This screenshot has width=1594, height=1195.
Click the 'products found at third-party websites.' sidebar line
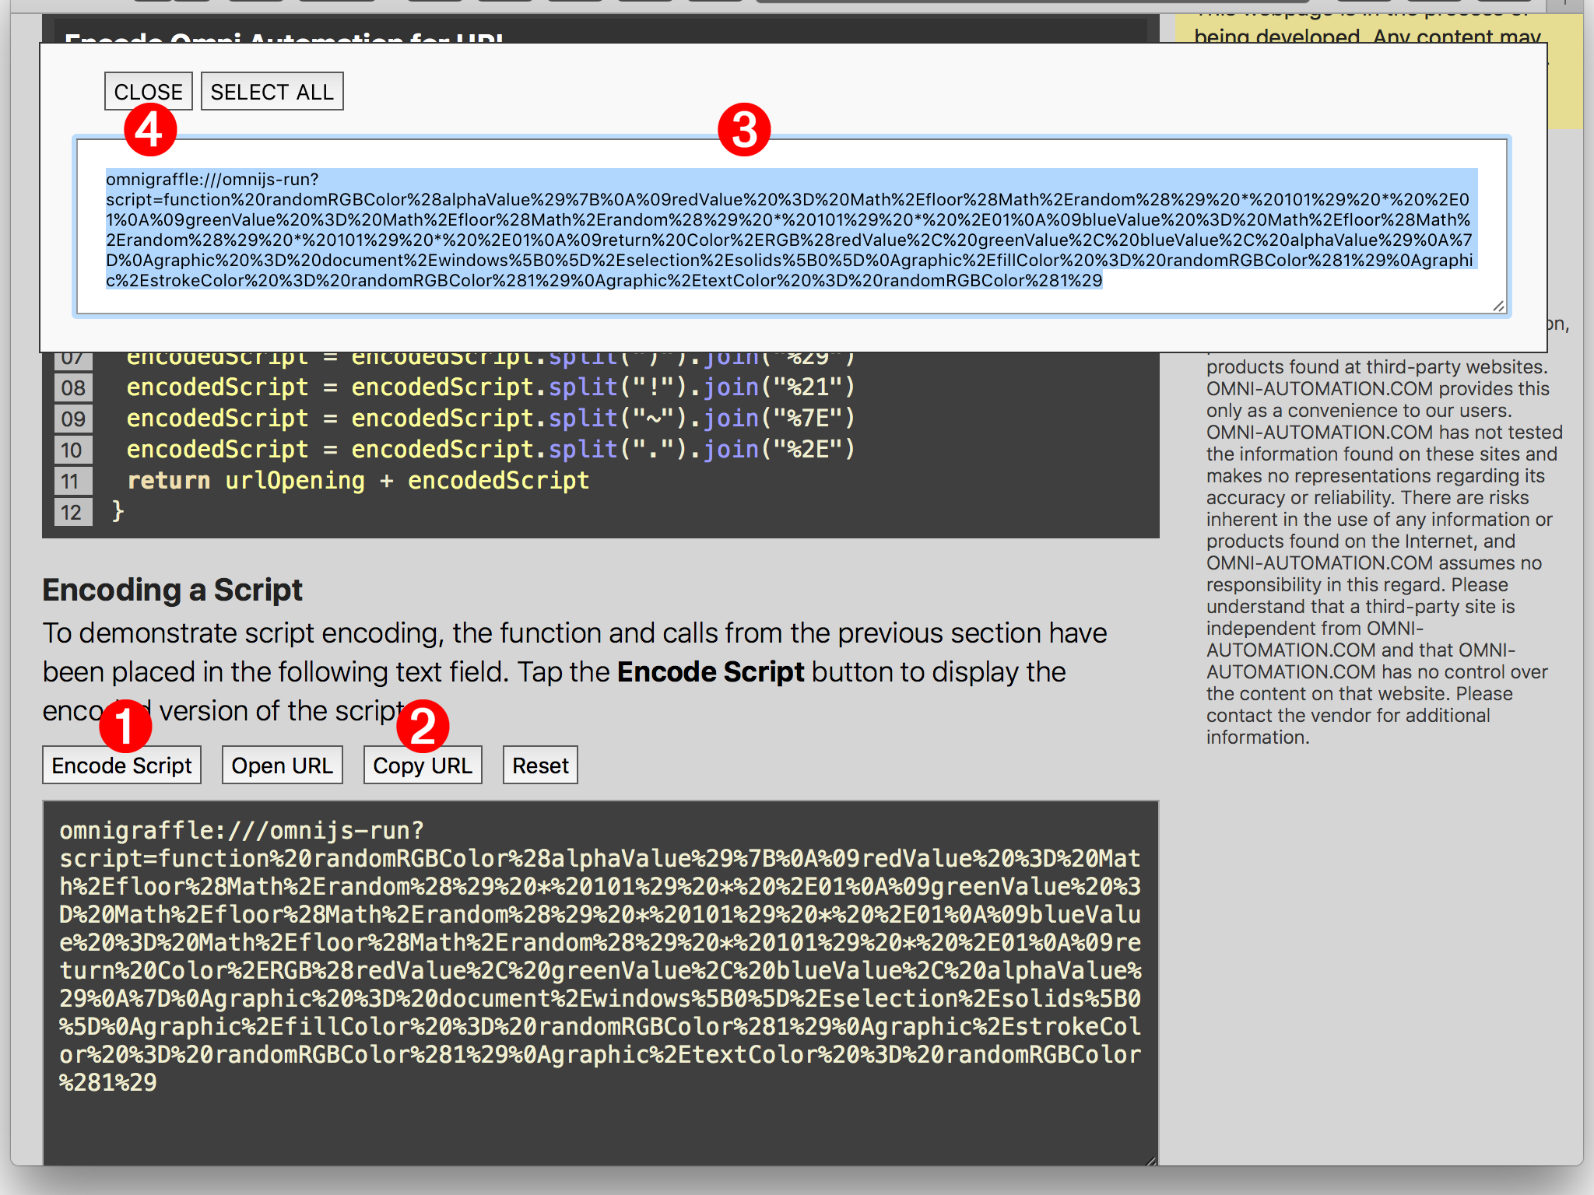1377,366
